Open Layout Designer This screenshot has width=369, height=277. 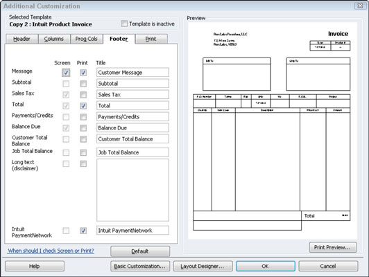click(x=203, y=266)
